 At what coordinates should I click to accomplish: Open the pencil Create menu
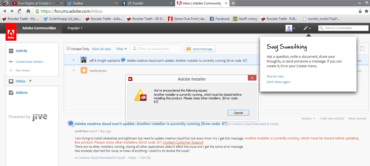[307, 28]
